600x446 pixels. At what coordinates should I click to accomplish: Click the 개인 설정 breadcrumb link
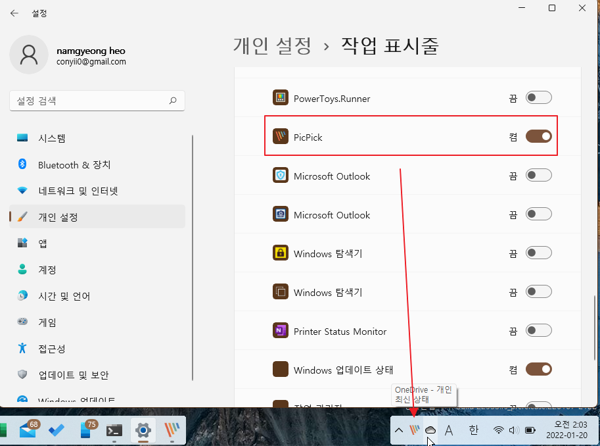(x=272, y=46)
